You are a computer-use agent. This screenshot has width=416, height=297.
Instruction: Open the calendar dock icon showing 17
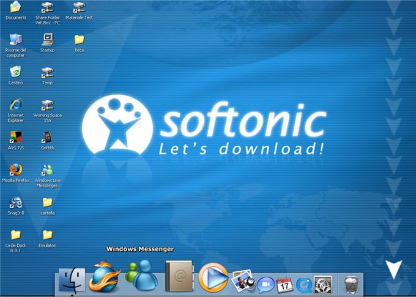coord(284,285)
